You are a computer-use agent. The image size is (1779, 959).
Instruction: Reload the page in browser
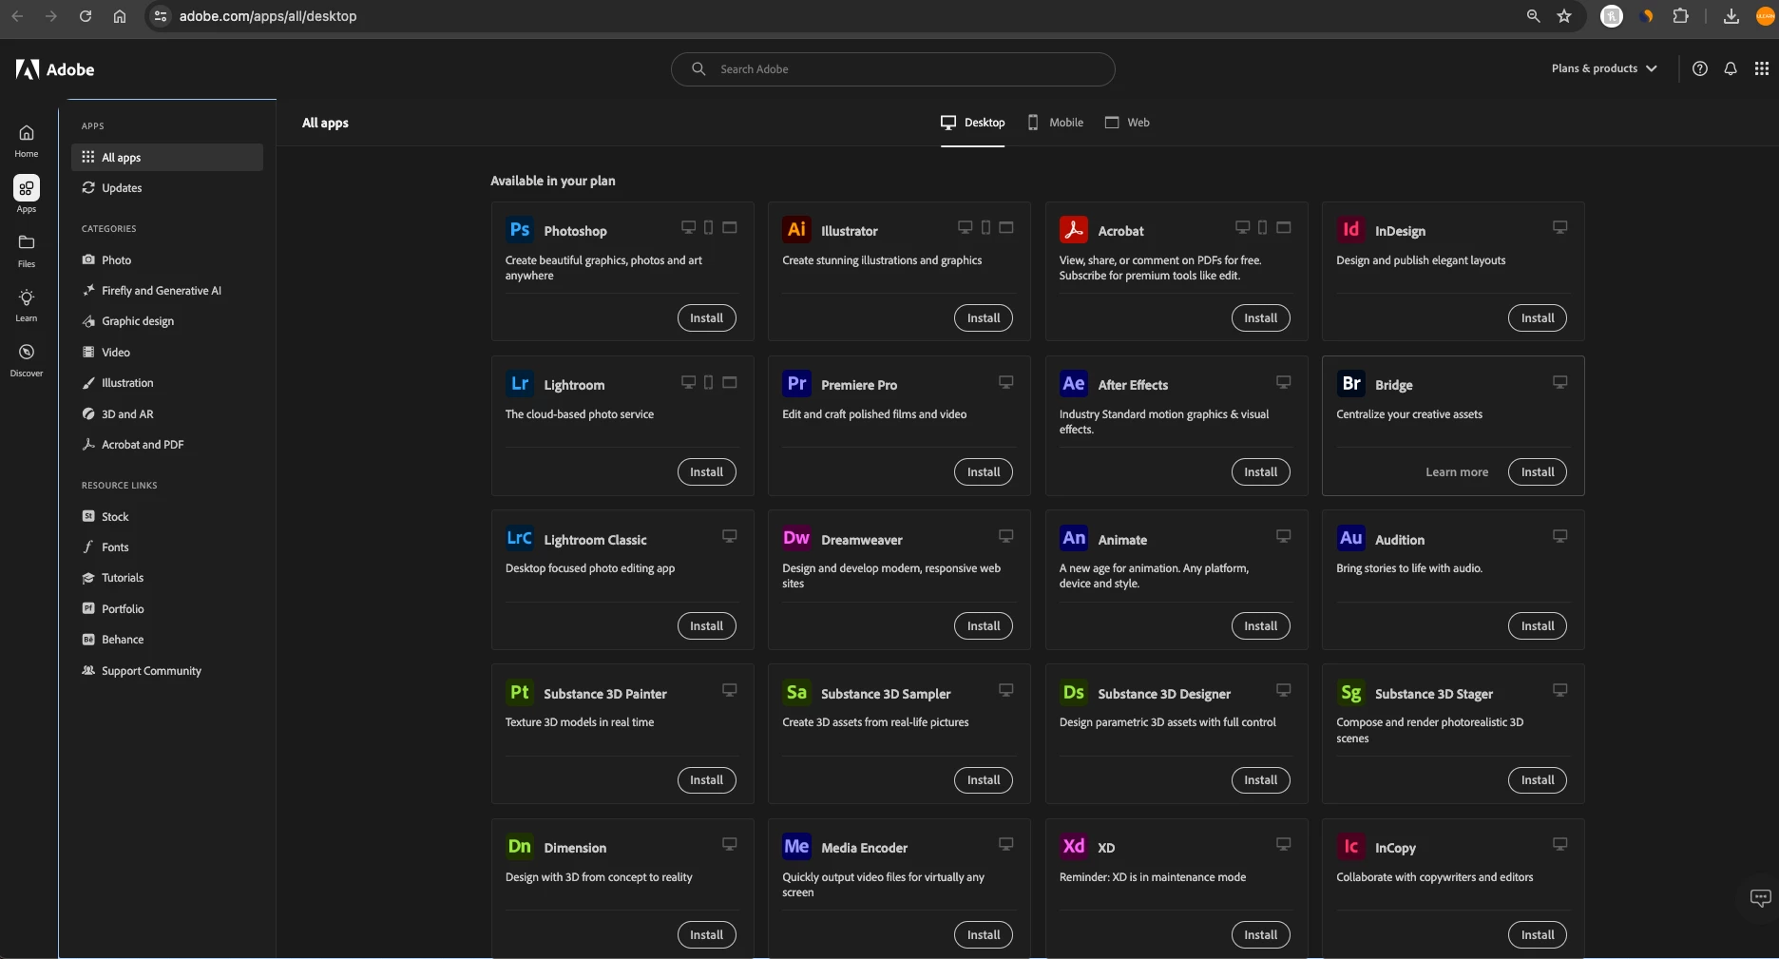click(x=86, y=16)
